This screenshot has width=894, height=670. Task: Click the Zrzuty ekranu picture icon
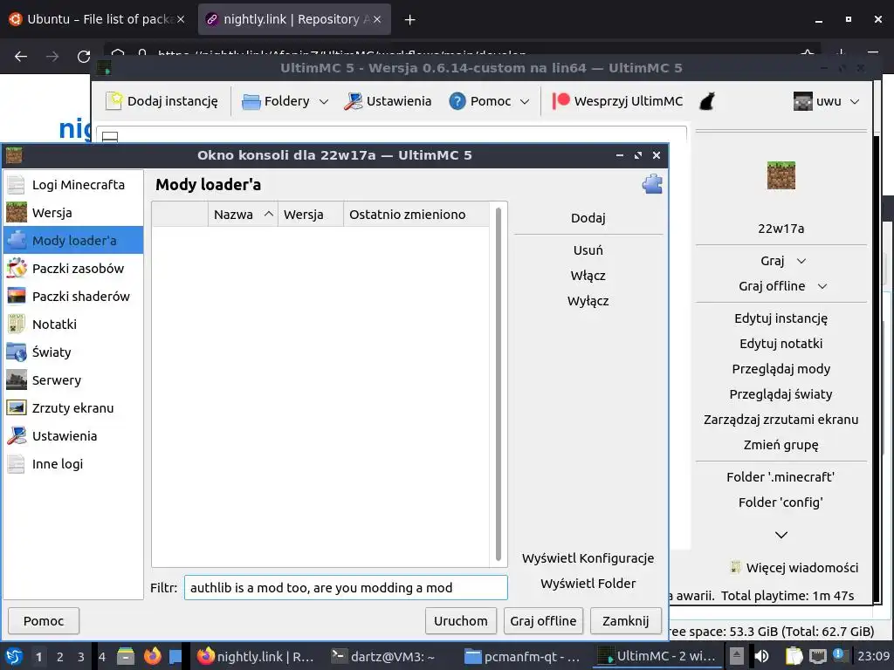(x=16, y=408)
